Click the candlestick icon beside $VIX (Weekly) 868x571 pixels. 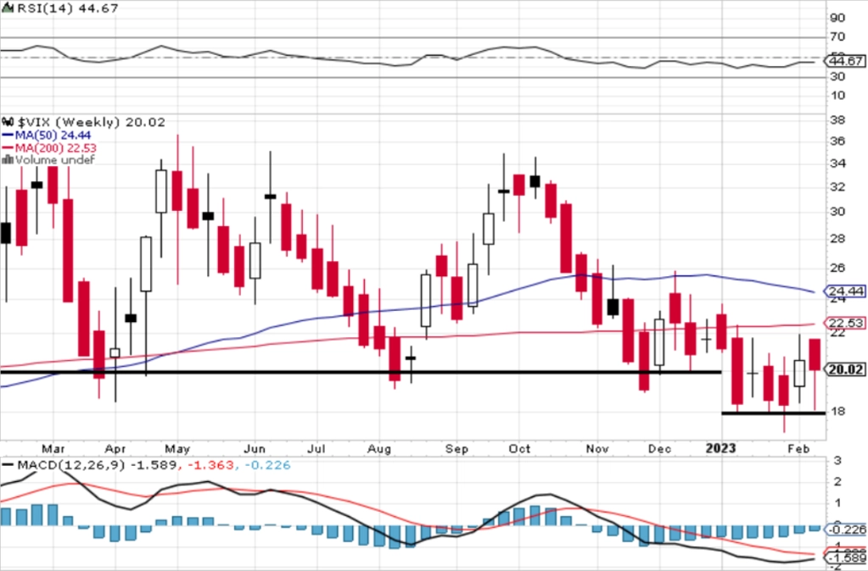(x=8, y=122)
